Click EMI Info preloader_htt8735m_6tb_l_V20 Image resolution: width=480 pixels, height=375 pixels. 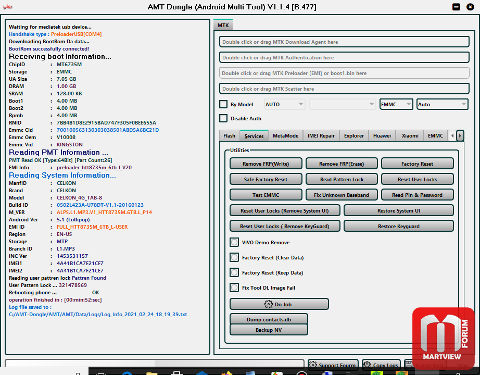coord(94,168)
